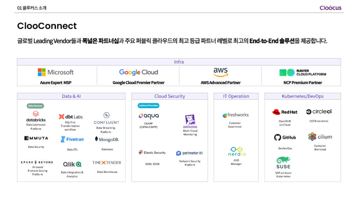Click the CircleCI logo
This screenshot has height=201, width=358.
pyautogui.click(x=319, y=112)
